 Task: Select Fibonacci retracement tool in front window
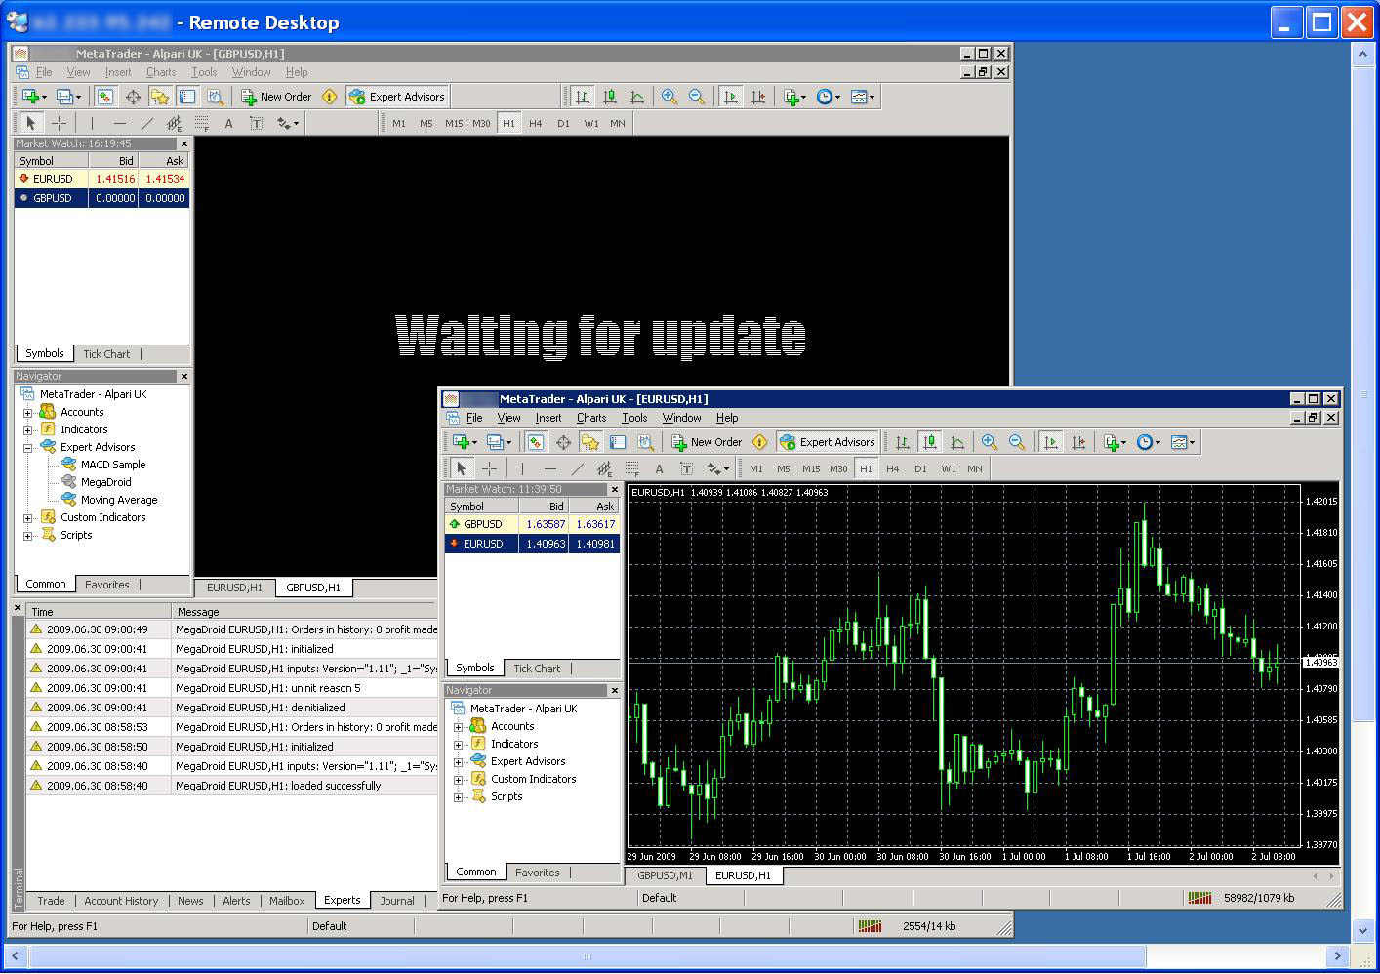click(x=631, y=468)
